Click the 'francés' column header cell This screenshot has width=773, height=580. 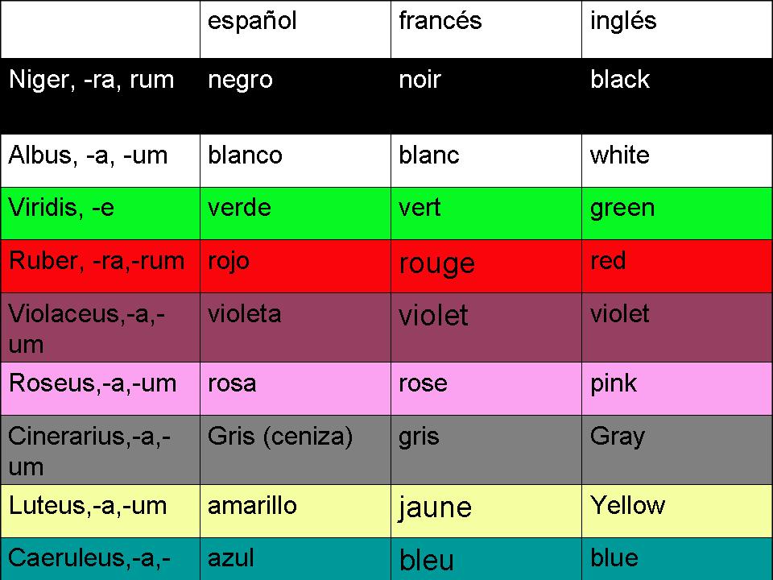click(486, 29)
